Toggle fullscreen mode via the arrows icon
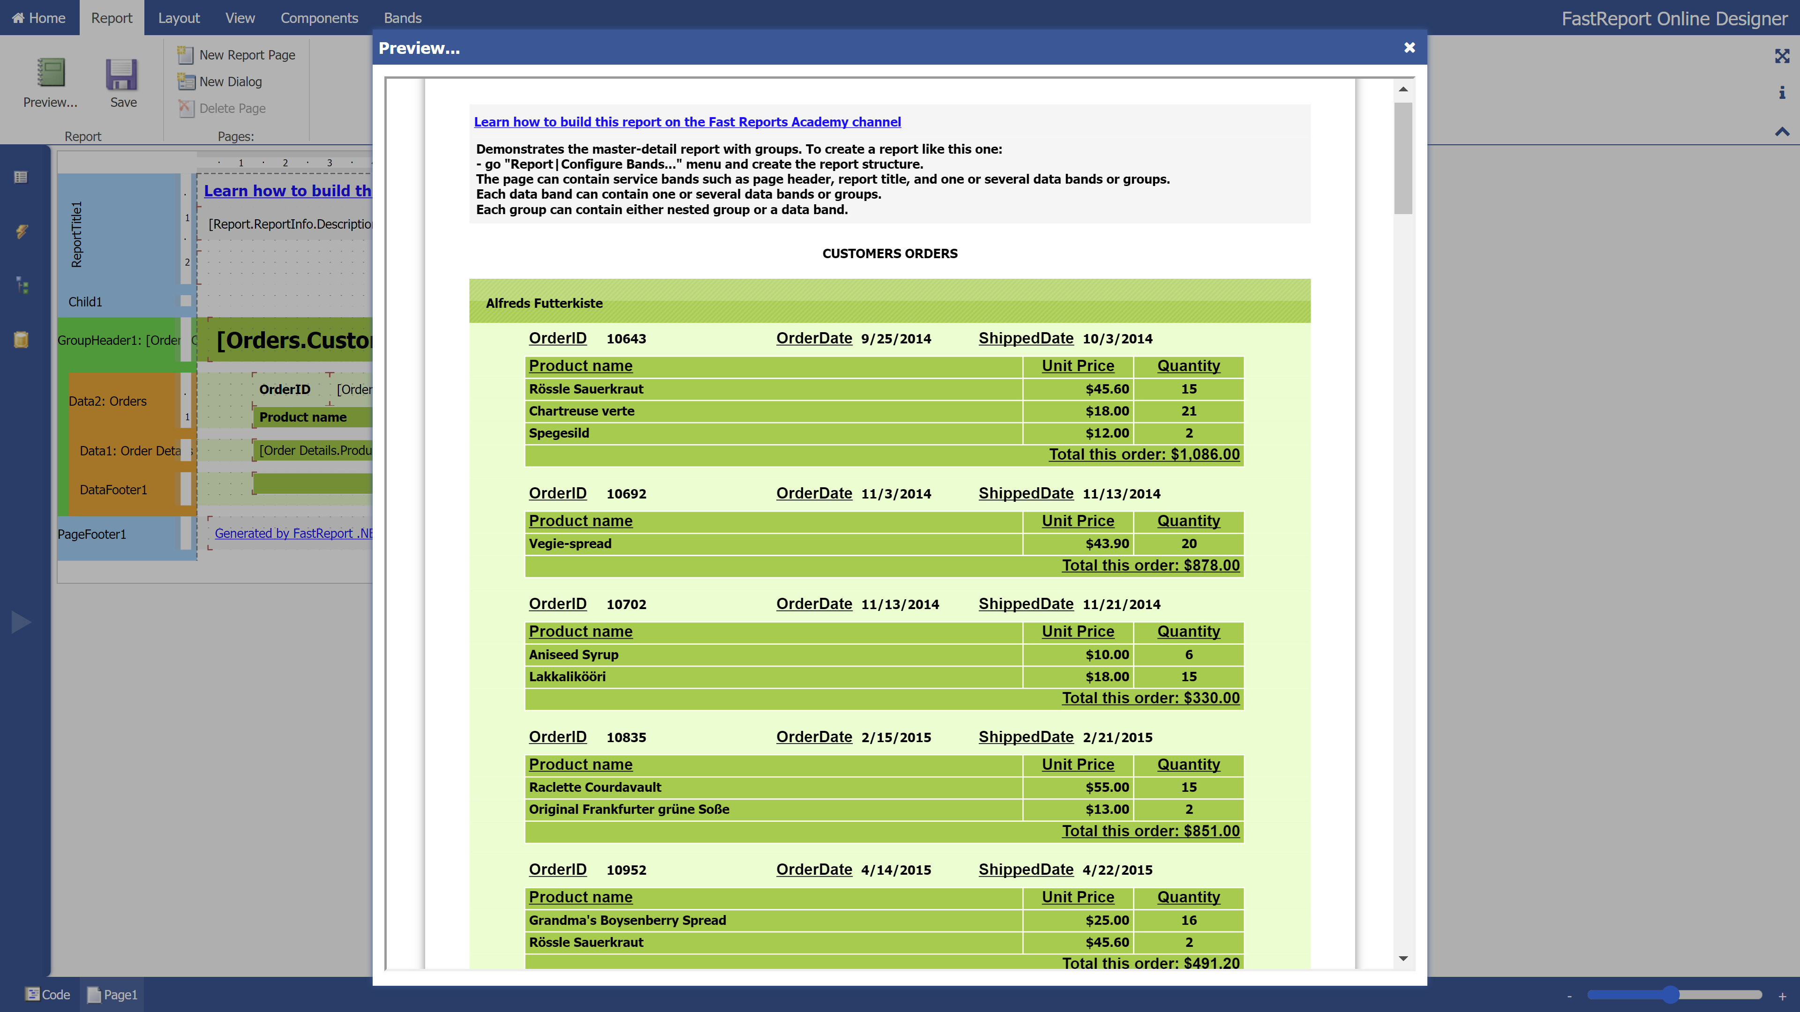1800x1012 pixels. (1782, 57)
